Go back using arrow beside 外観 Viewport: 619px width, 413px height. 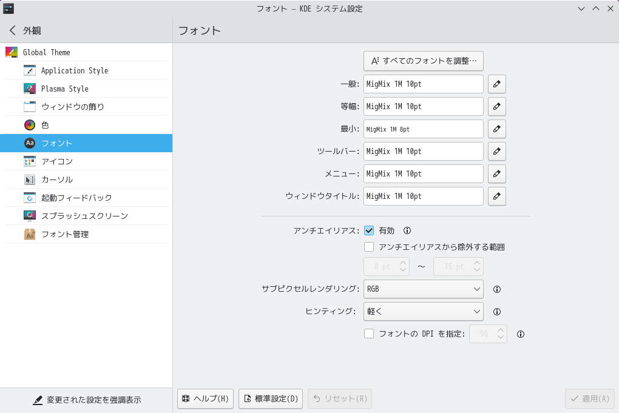click(x=13, y=30)
